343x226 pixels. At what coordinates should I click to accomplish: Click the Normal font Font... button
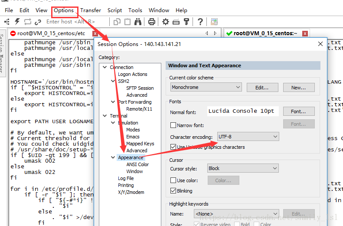[299, 111]
